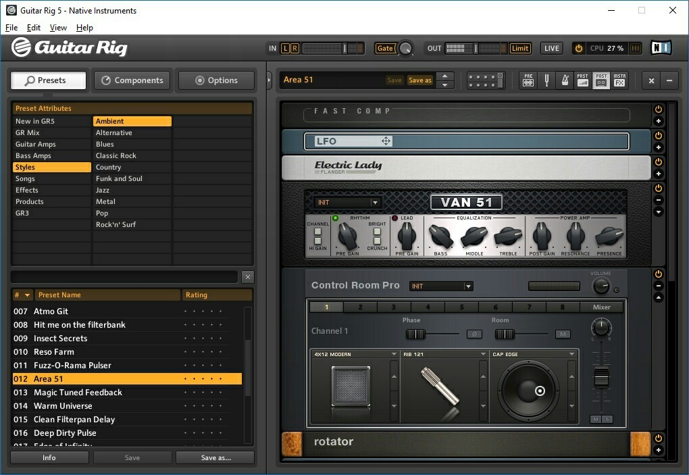Viewport: 689px width, 475px height.
Task: Click the plus icon on Fast Comp
Action: pyautogui.click(x=658, y=121)
